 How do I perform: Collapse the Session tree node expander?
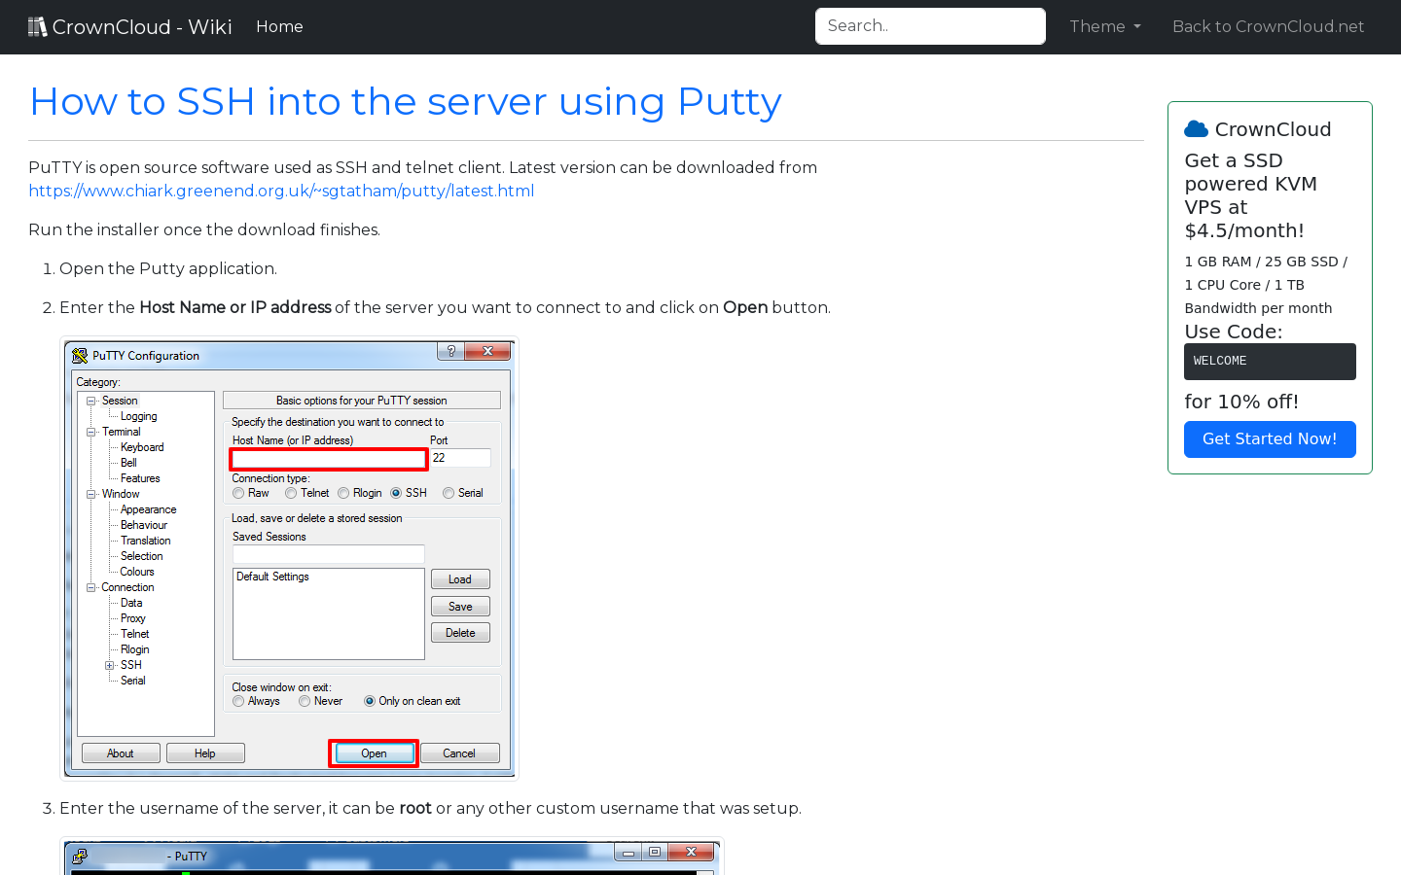(x=91, y=401)
